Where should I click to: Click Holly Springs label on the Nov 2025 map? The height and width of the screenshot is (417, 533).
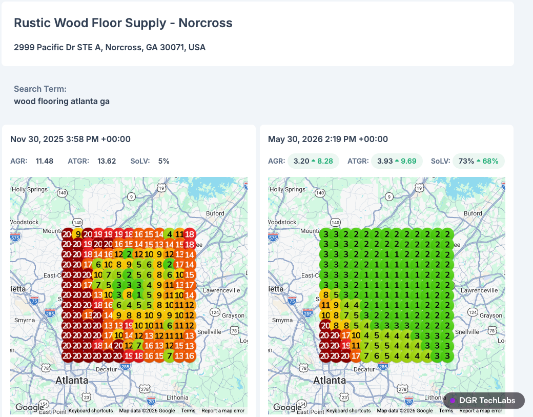(x=30, y=189)
